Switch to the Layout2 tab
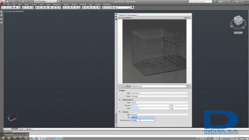Viewport: 249px width, 140px height. pos(28,129)
